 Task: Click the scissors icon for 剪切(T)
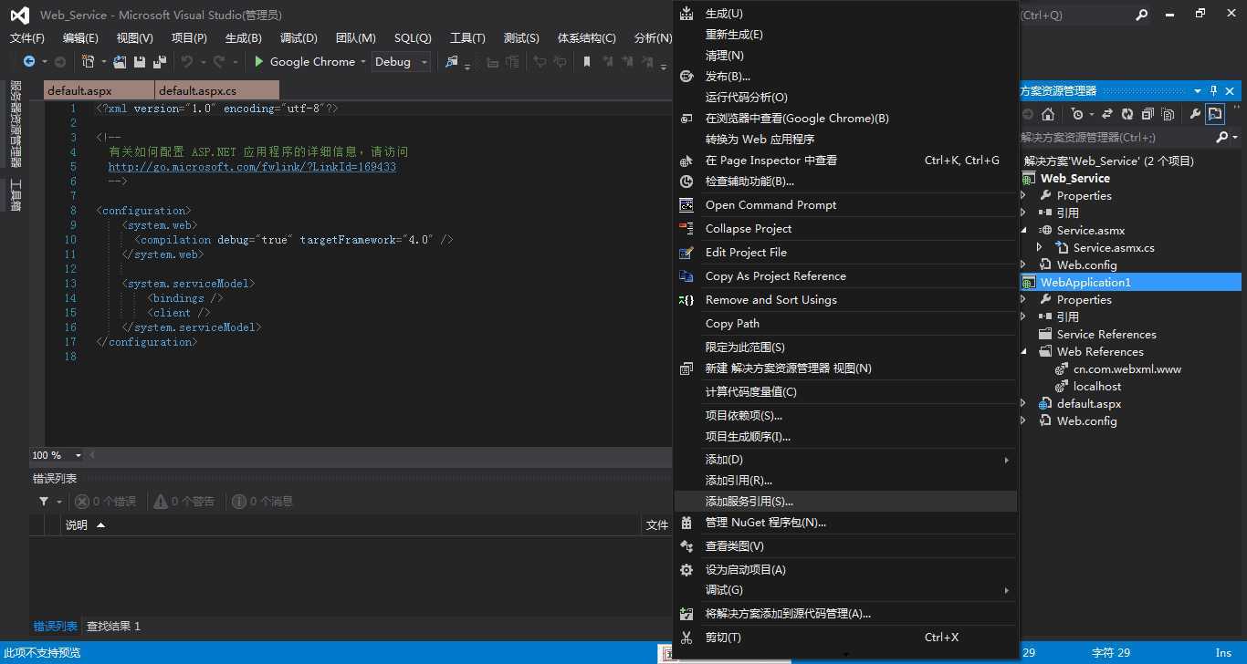pyautogui.click(x=686, y=638)
